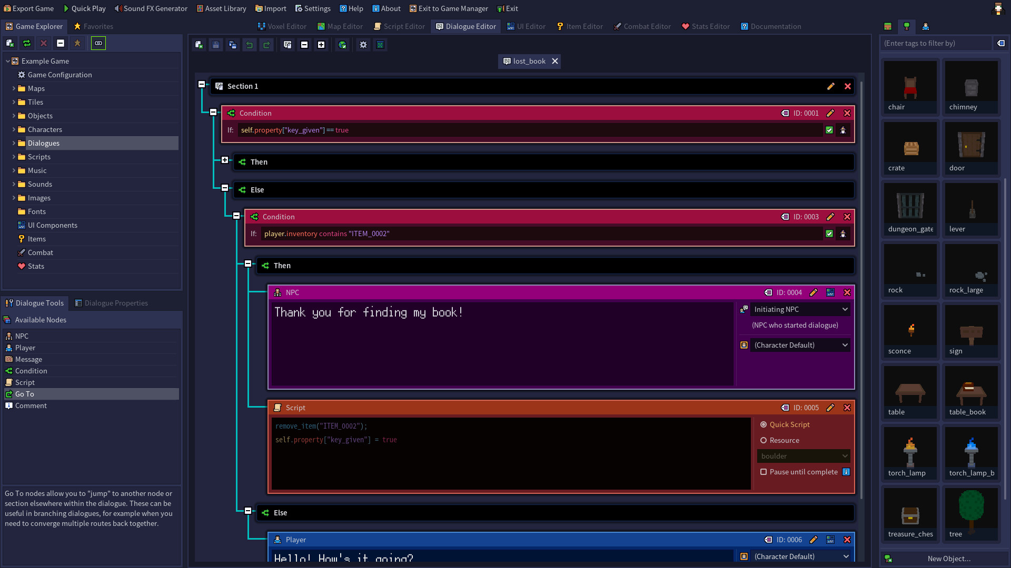Screen dimensions: 1011x568
Task: Click the Save icon in the dialogue toolbar
Action: pyautogui.click(x=216, y=45)
